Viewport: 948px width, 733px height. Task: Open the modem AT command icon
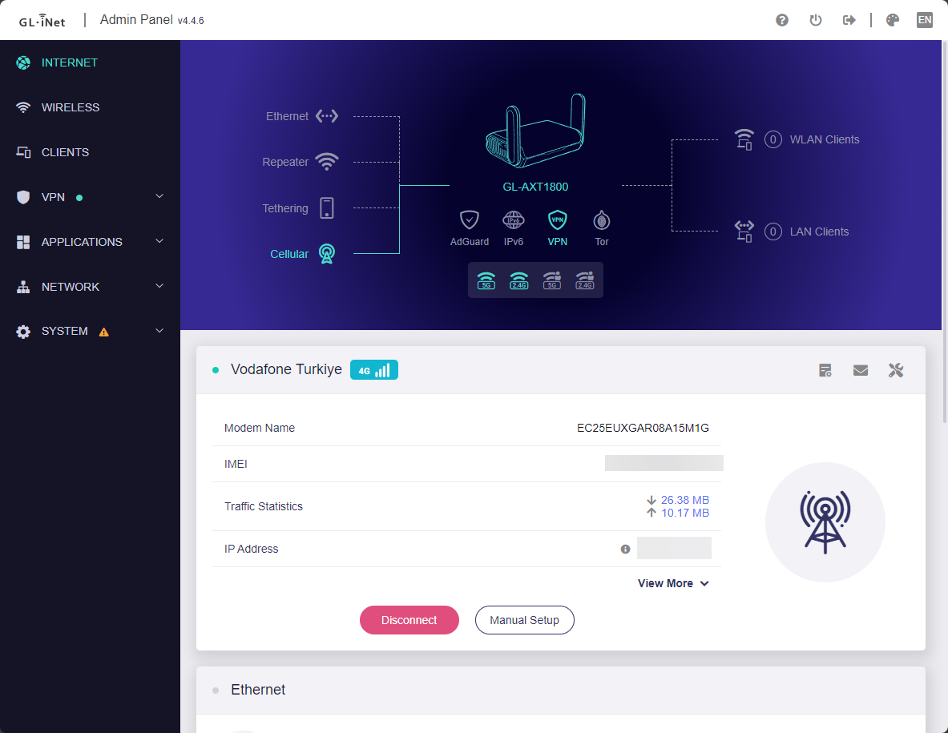pos(825,370)
